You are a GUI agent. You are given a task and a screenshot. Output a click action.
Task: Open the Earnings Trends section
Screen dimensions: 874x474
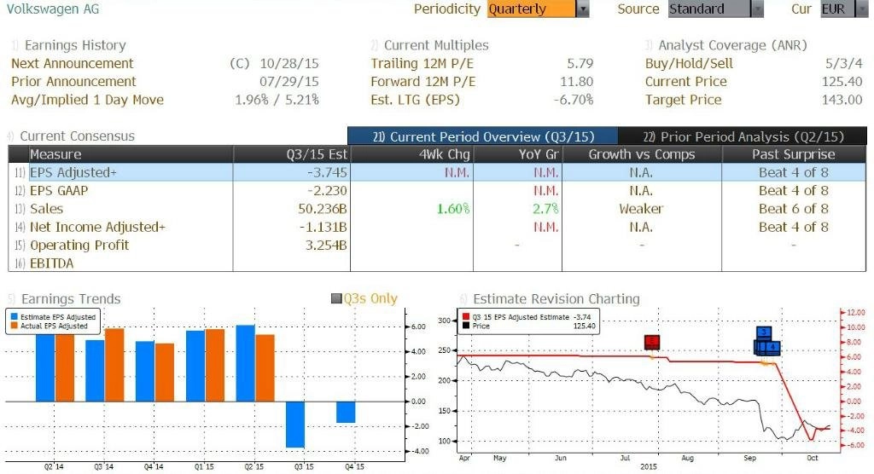70,298
